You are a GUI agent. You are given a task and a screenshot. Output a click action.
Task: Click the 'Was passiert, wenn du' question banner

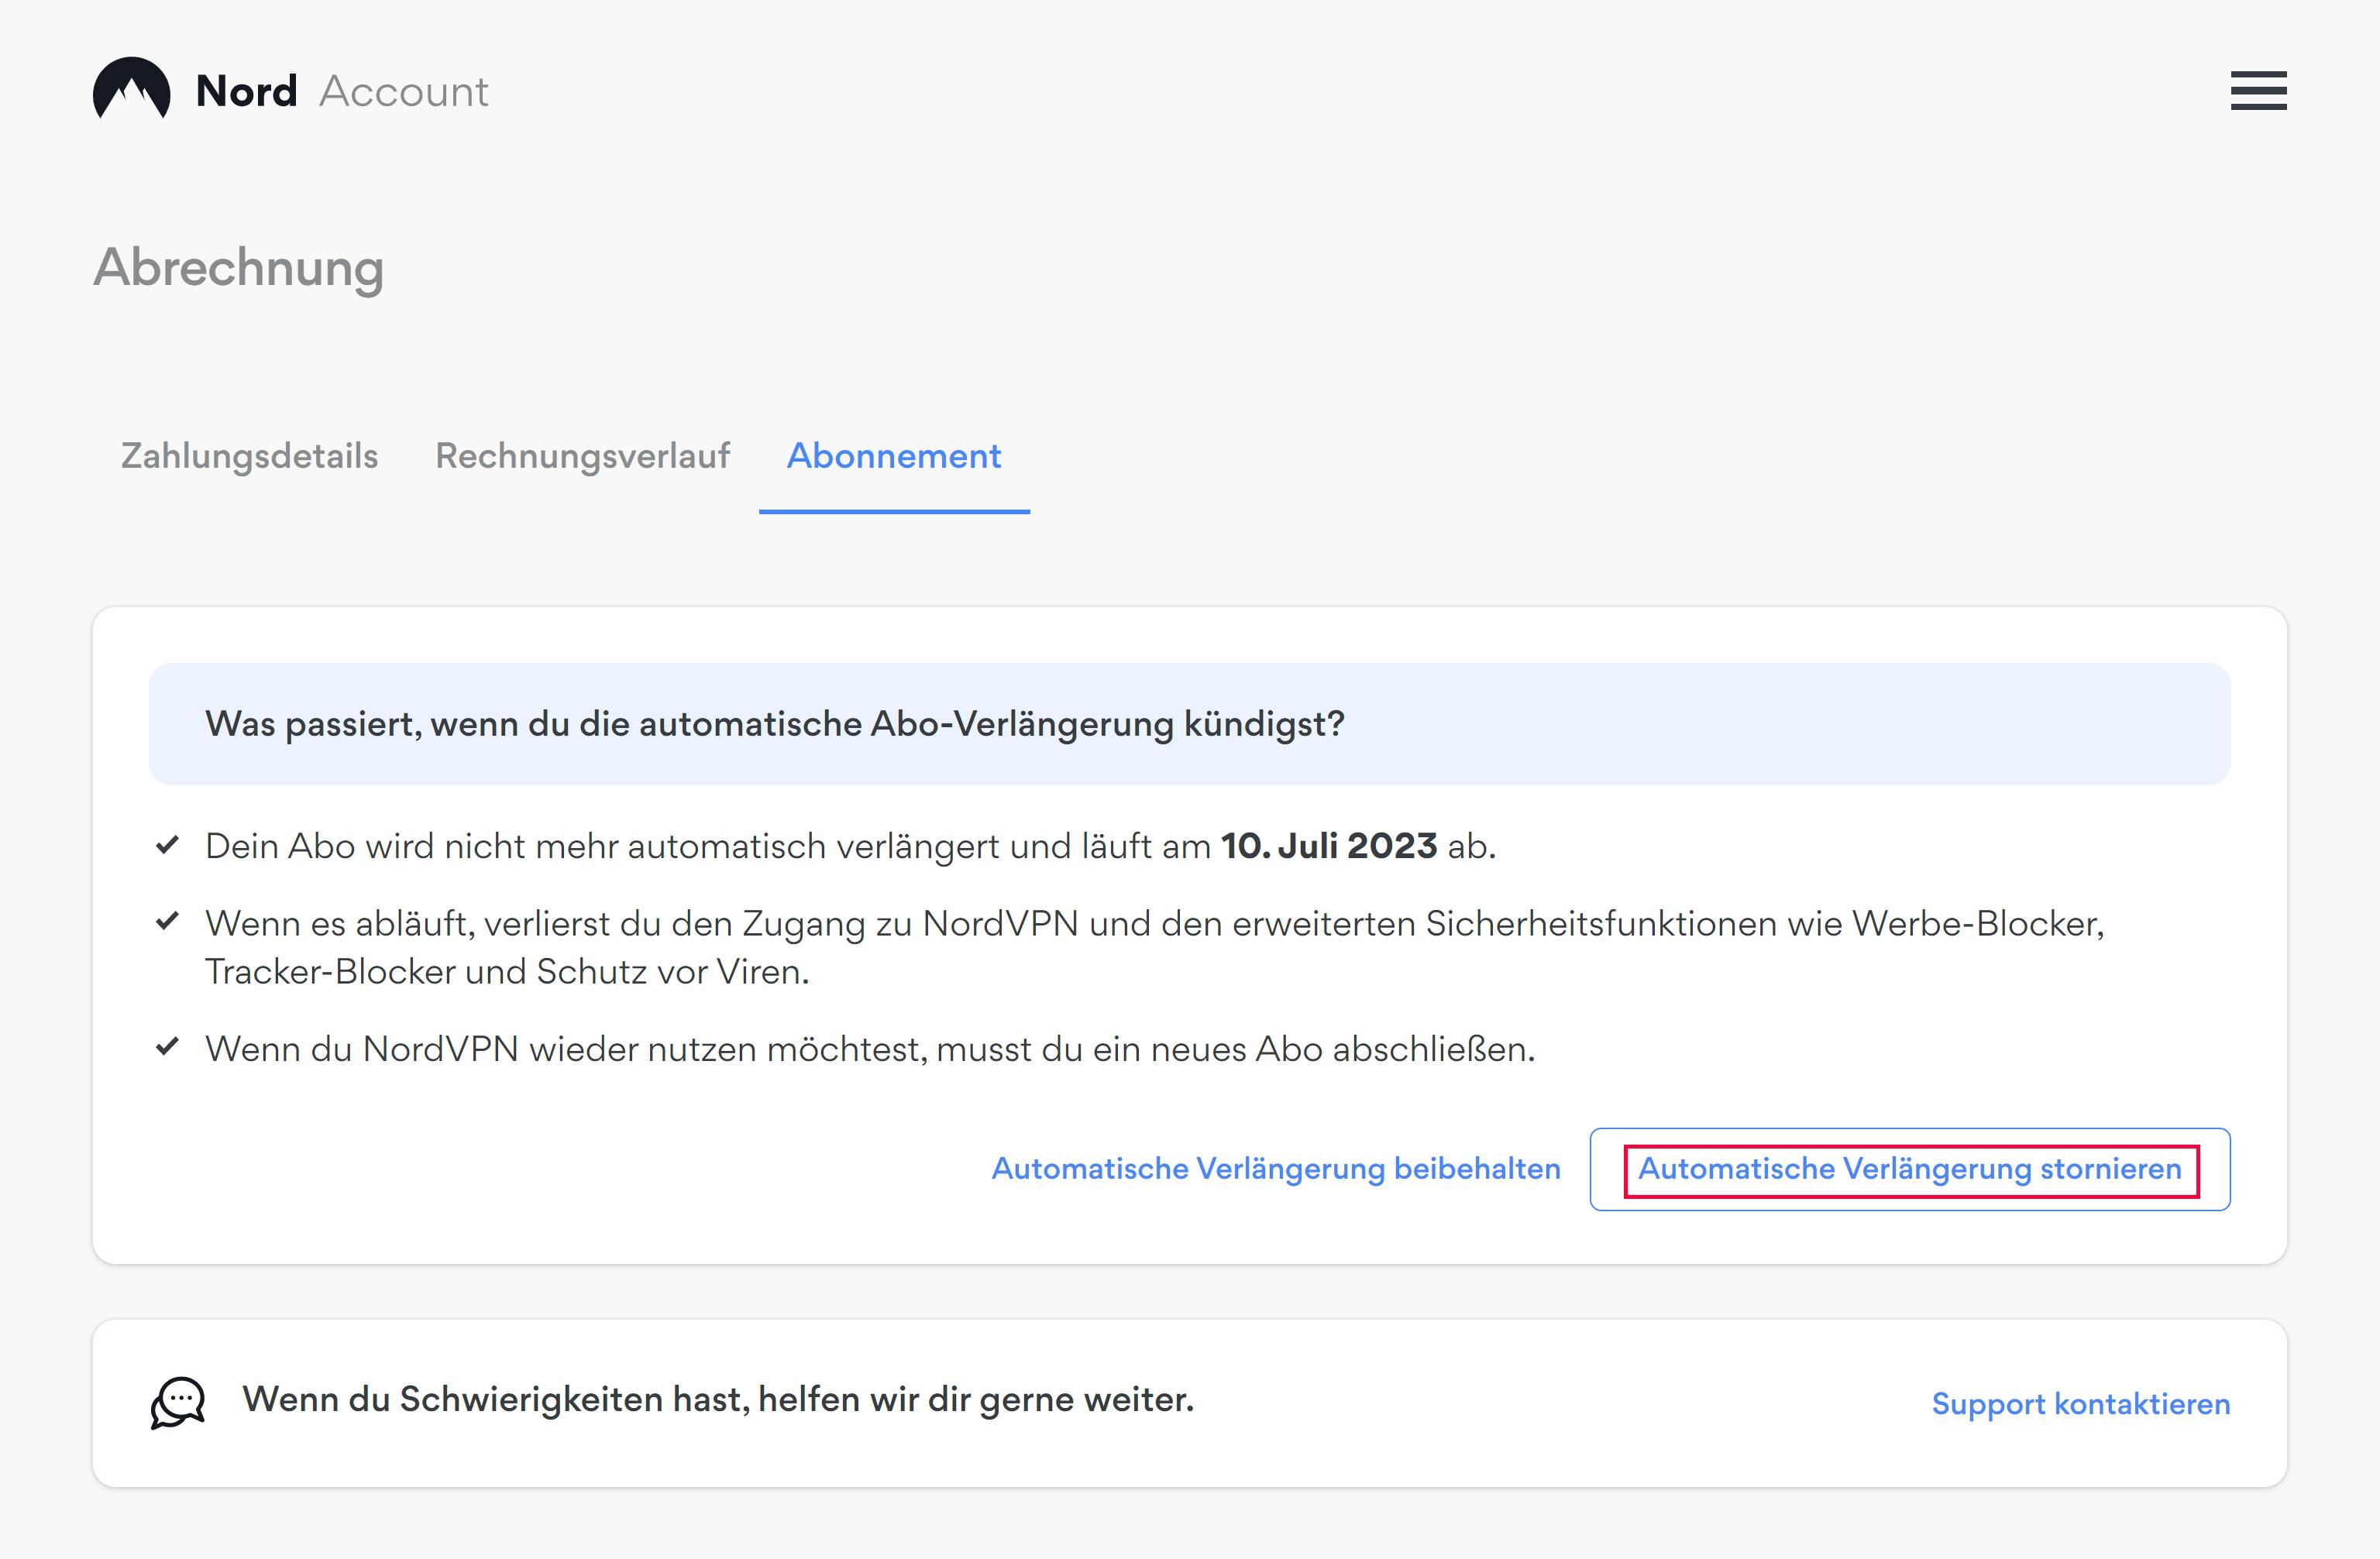pos(1190,723)
